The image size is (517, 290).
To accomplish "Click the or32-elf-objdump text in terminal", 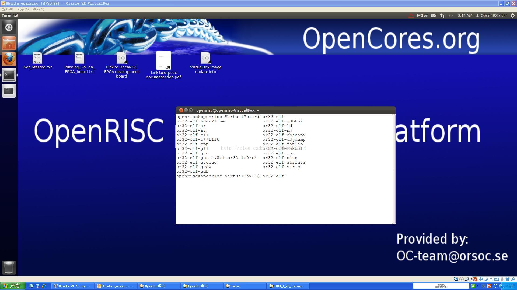I will click(284, 140).
